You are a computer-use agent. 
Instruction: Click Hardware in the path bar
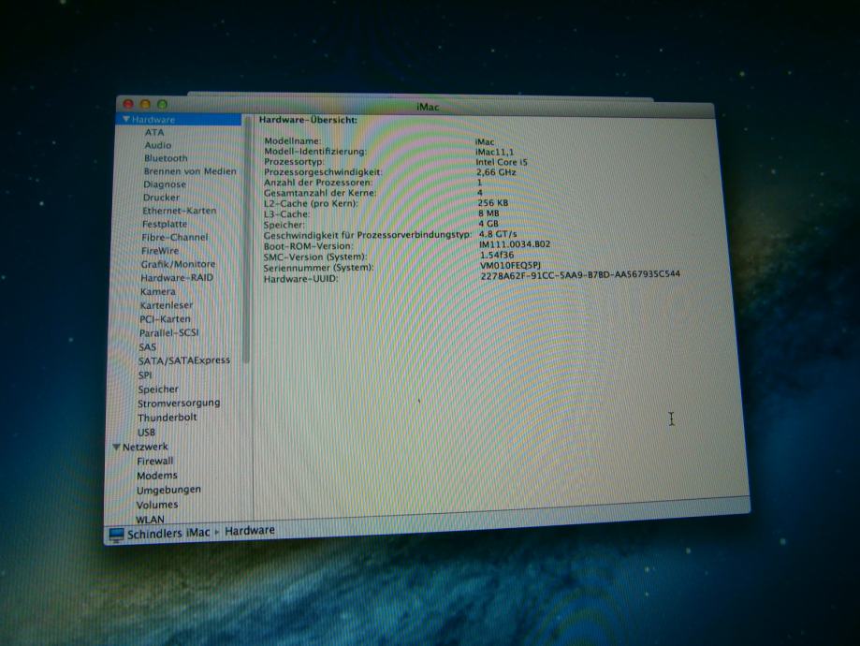pyautogui.click(x=250, y=531)
